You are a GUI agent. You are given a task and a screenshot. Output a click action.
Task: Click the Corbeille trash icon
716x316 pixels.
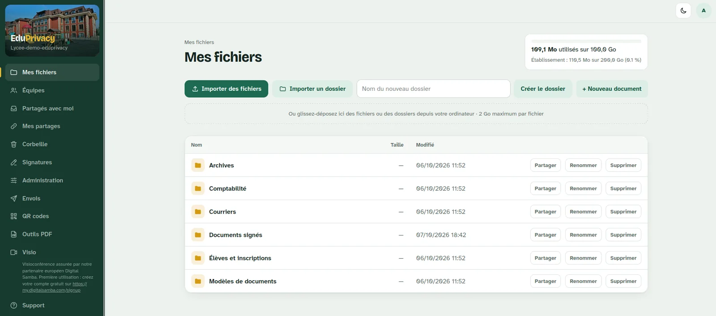click(14, 144)
